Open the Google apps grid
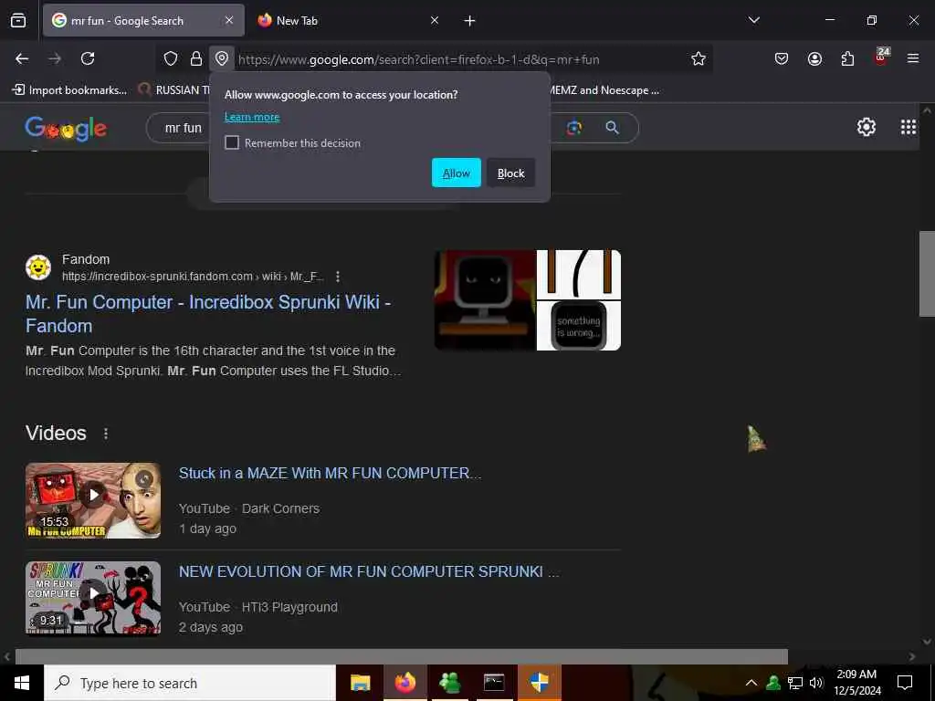The height and width of the screenshot is (701, 935). (909, 127)
